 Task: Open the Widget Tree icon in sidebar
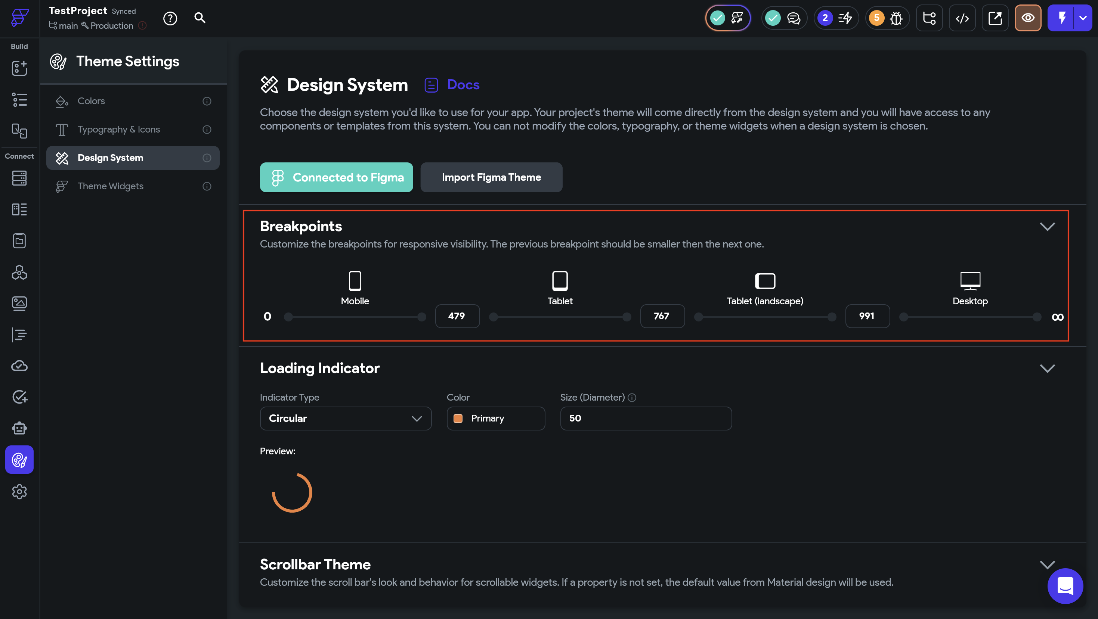coord(19,100)
